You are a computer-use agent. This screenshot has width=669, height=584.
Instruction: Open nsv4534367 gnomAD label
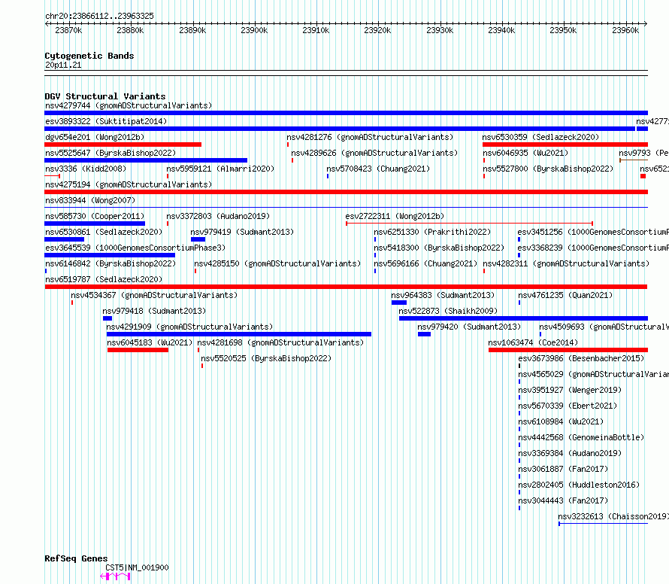pyautogui.click(x=154, y=295)
